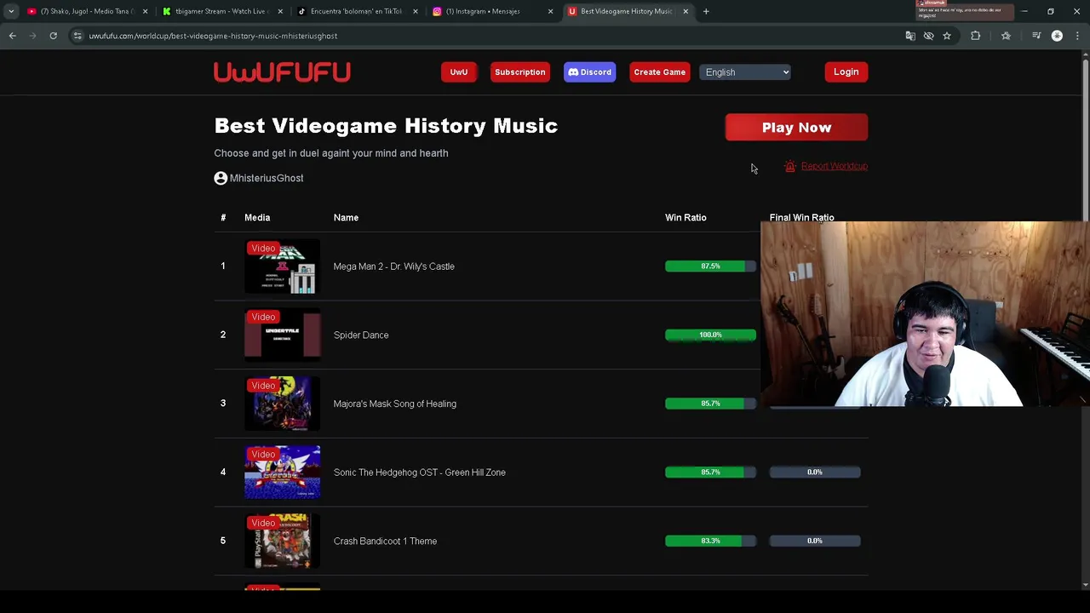Open the Majora's Mask video thumbnail
The image size is (1090, 613).
pyautogui.click(x=283, y=404)
